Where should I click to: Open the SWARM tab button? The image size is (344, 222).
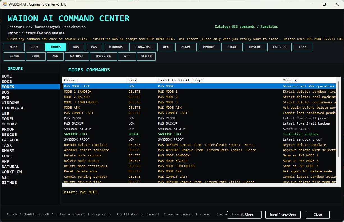(x=14, y=57)
